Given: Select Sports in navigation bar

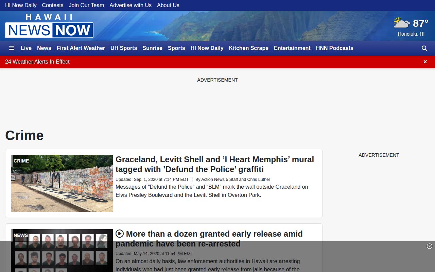Looking at the screenshot, I should 176,48.
